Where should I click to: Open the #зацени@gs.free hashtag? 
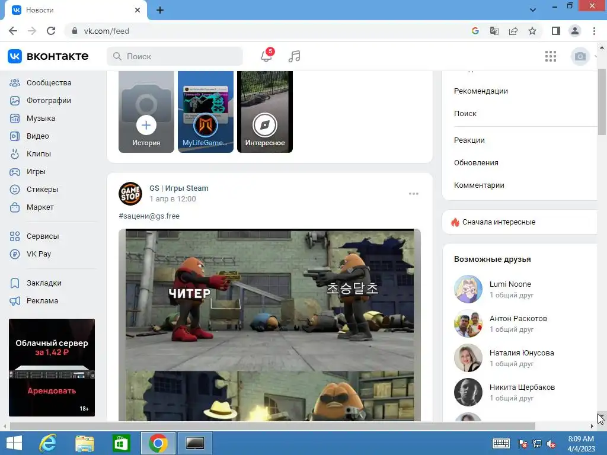pyautogui.click(x=149, y=216)
